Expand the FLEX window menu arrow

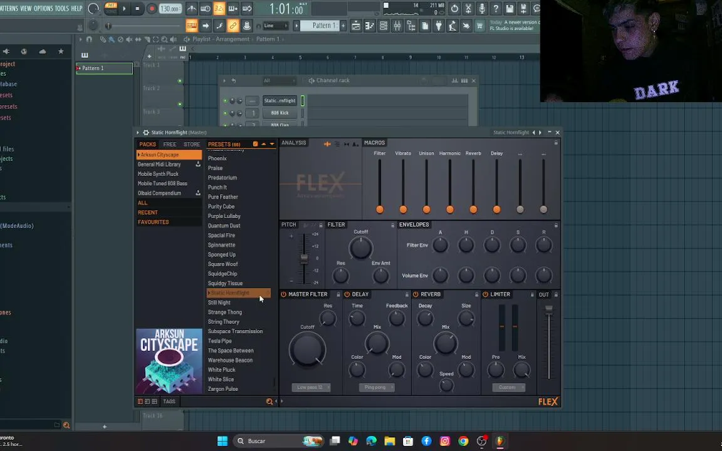pyautogui.click(x=138, y=133)
